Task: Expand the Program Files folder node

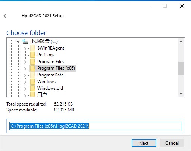Action: 25,62
